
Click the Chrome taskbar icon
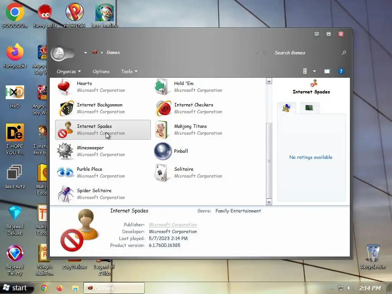(x=44, y=288)
